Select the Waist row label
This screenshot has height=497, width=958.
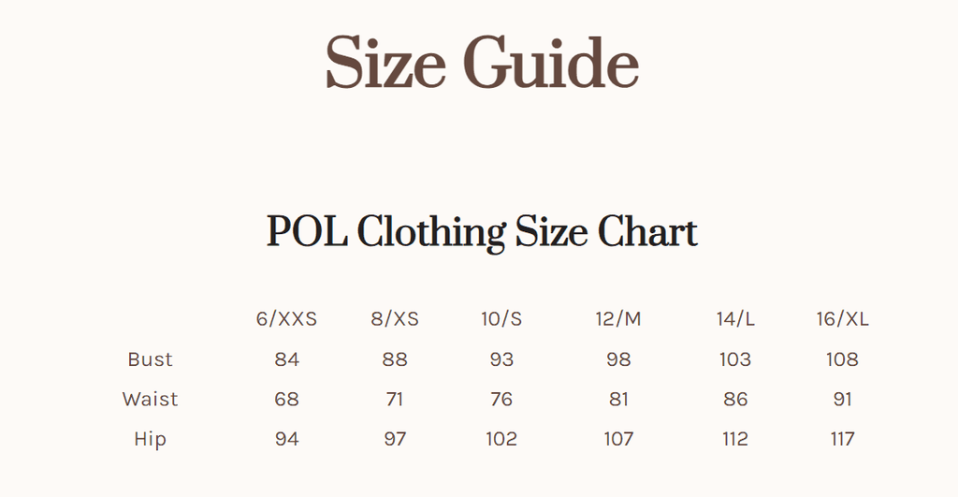[151, 400]
